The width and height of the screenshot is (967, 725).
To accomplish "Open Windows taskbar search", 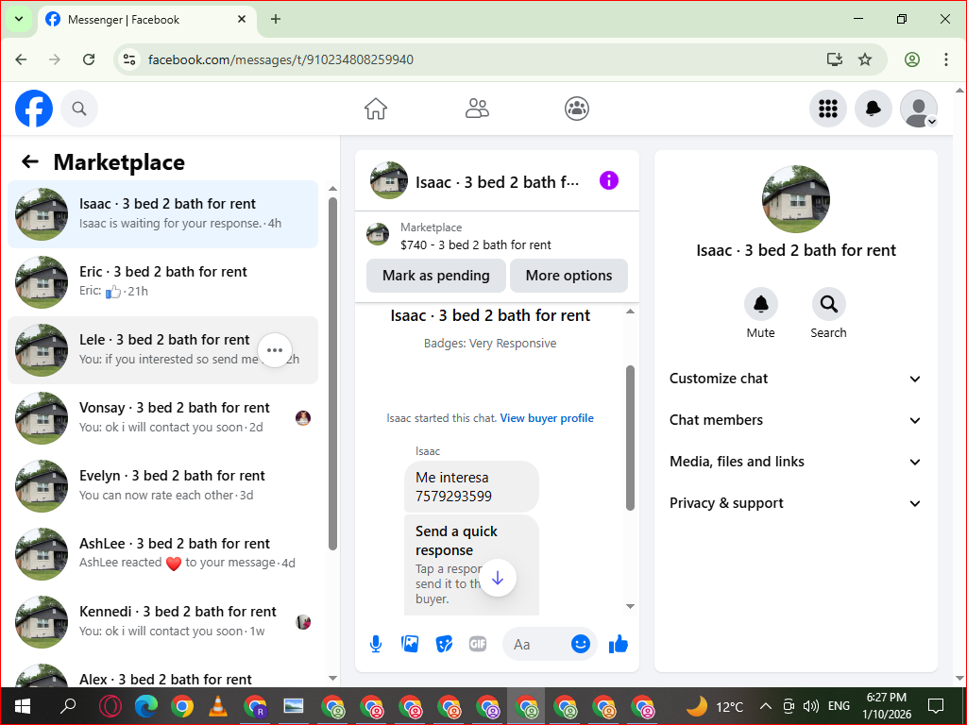I will pyautogui.click(x=68, y=706).
